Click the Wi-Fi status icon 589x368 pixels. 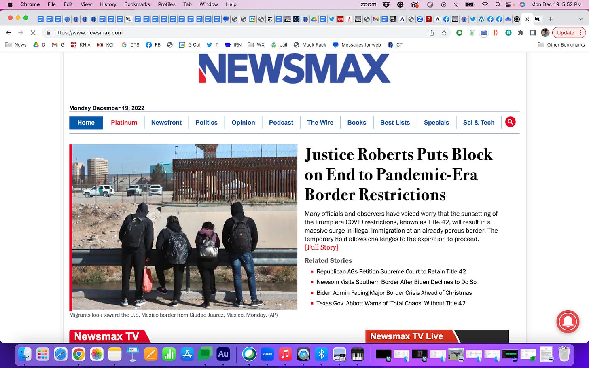[x=485, y=4]
